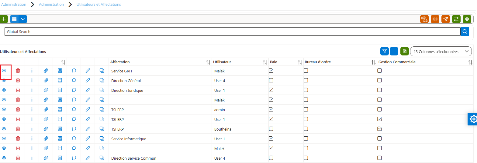
Task: Click inside the Global Search field
Action: 232,32
